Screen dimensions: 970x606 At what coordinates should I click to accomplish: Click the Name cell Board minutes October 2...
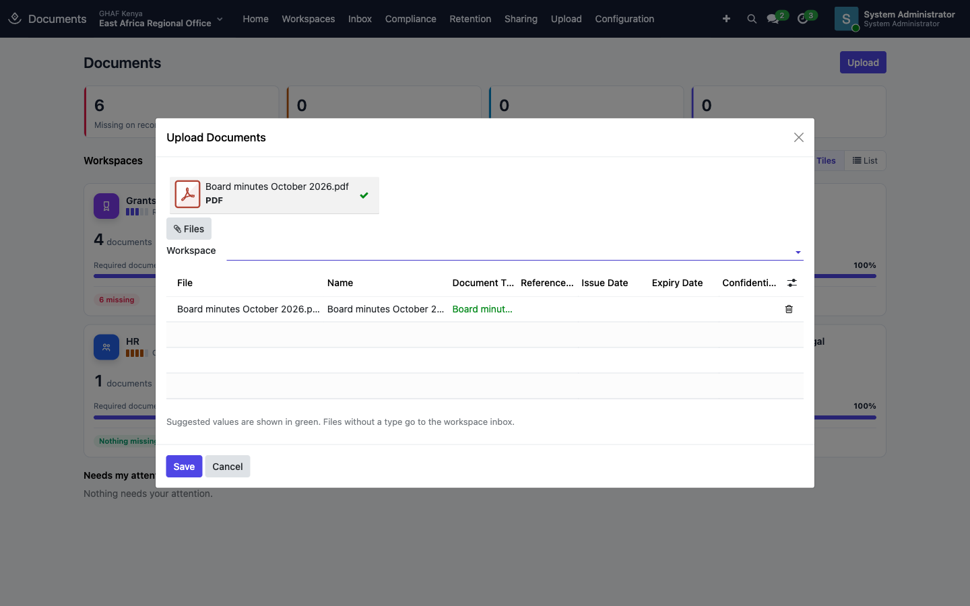click(385, 309)
